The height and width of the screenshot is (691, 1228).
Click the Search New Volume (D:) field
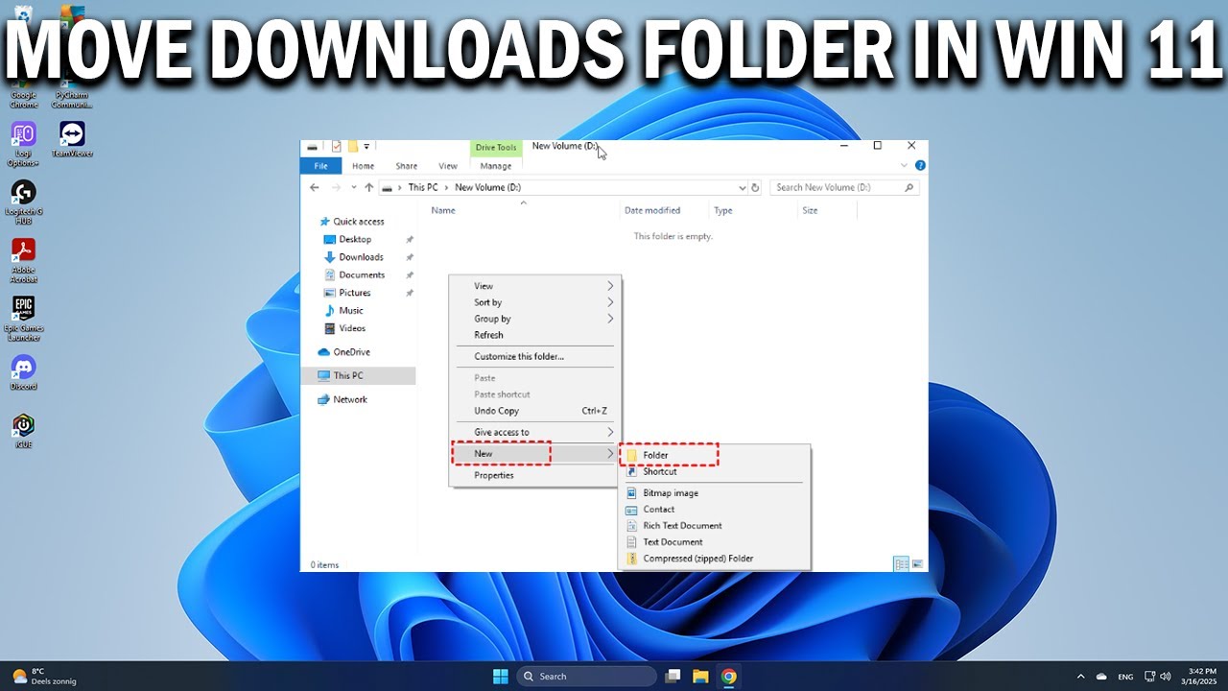point(844,188)
